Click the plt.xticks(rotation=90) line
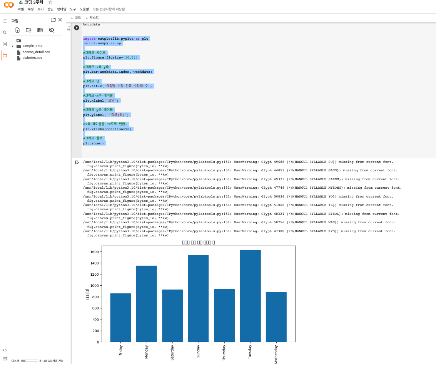 (x=107, y=129)
